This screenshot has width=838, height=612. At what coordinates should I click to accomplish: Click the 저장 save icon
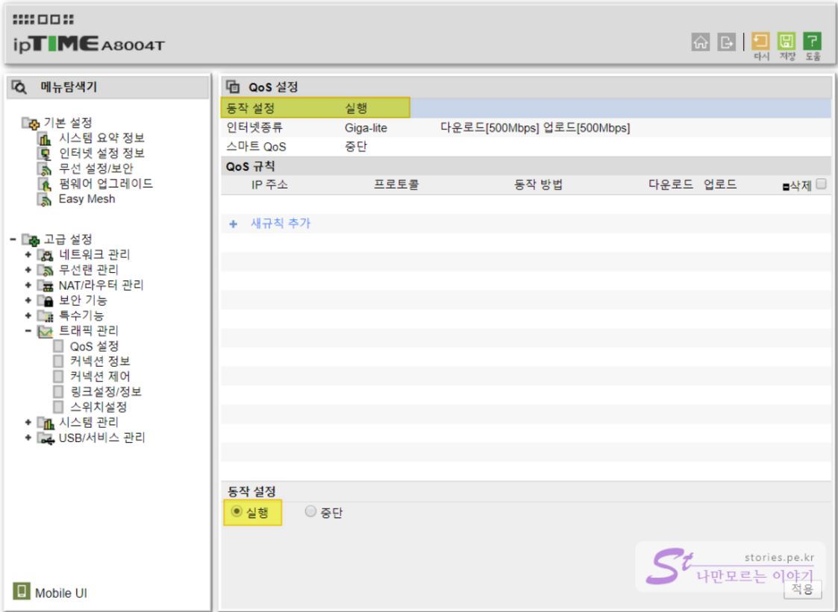(x=787, y=42)
